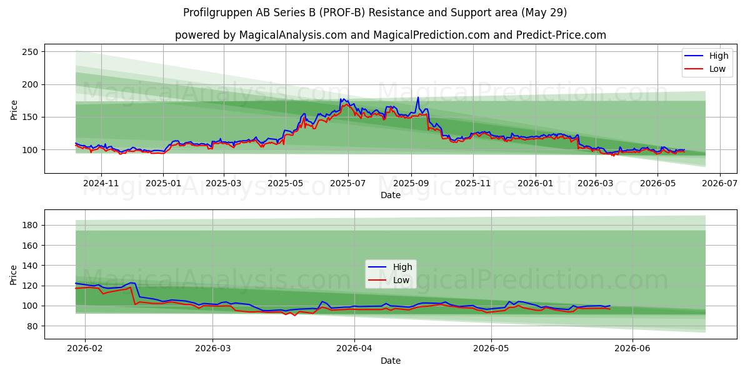
Task: Click bottom chart y-axis value '120'
Action: (x=31, y=286)
